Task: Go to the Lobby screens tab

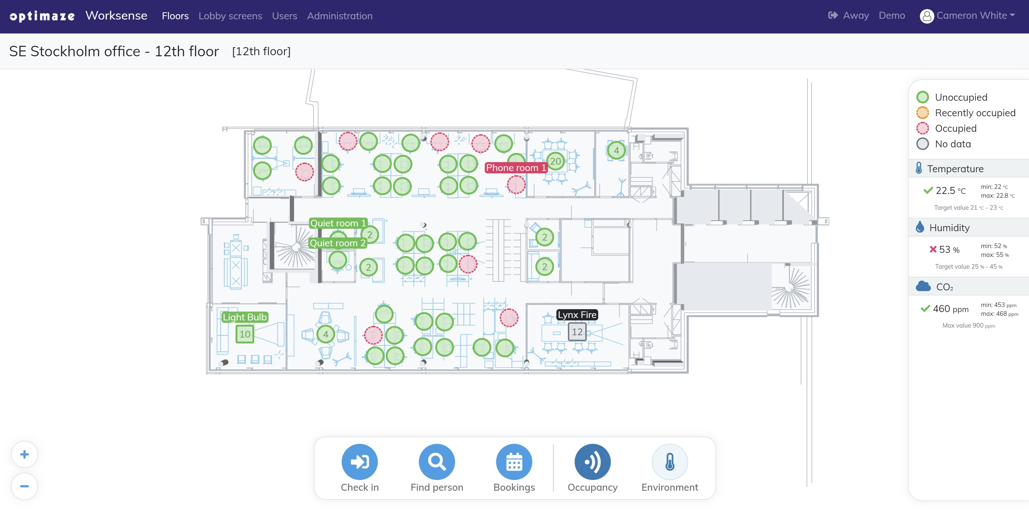Action: click(x=230, y=16)
